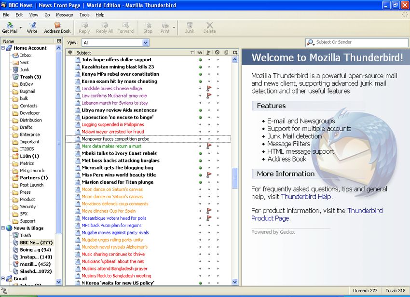This screenshot has width=410, height=297.
Task: Toggle flag on Mars data makes return a must
Action: pos(209,146)
